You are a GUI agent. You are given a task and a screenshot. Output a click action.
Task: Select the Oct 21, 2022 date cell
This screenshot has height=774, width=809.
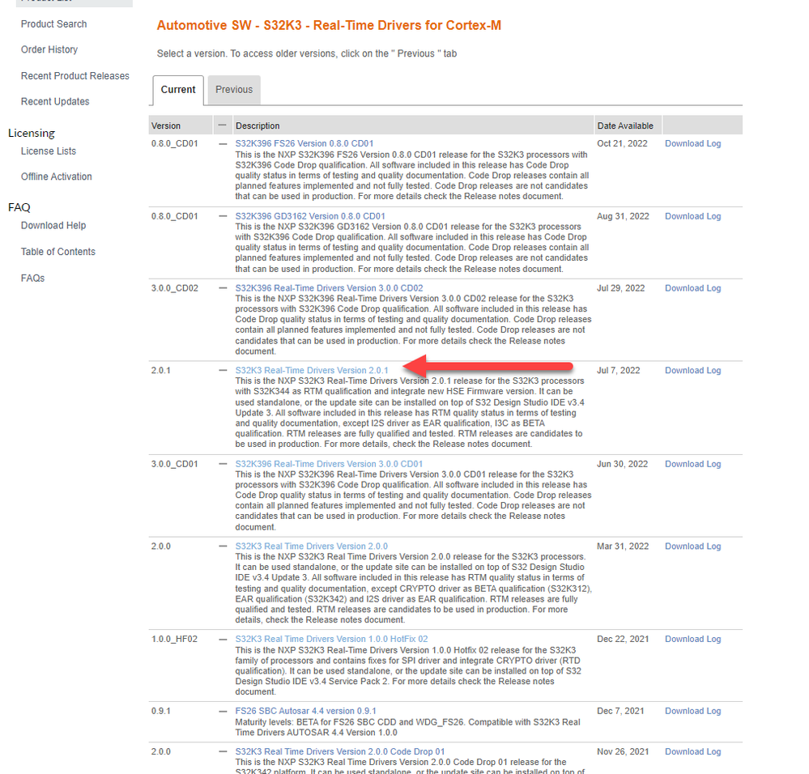tap(622, 143)
